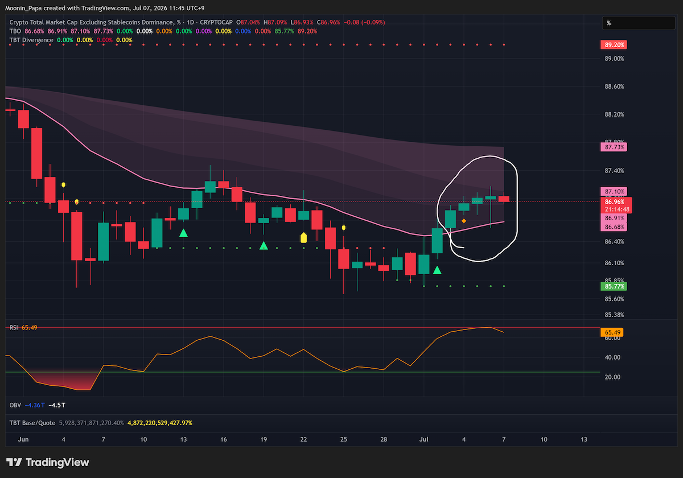Click the pink 87.73% price label
Image resolution: width=683 pixels, height=478 pixels.
click(613, 147)
